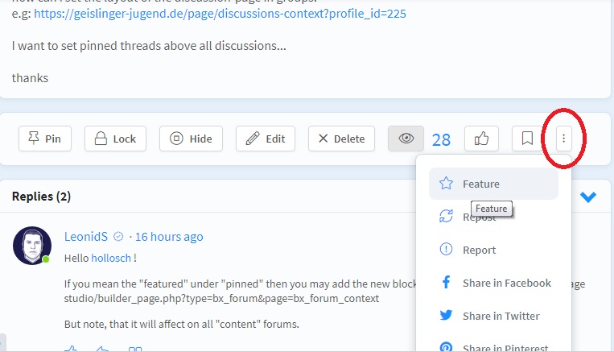Edit the discussion post
Image resolution: width=614 pixels, height=352 pixels.
(266, 139)
